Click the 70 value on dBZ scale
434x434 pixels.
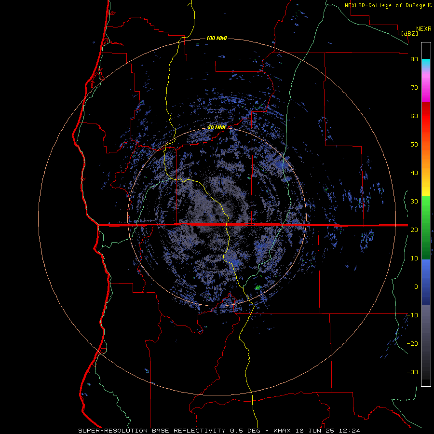pos(414,88)
